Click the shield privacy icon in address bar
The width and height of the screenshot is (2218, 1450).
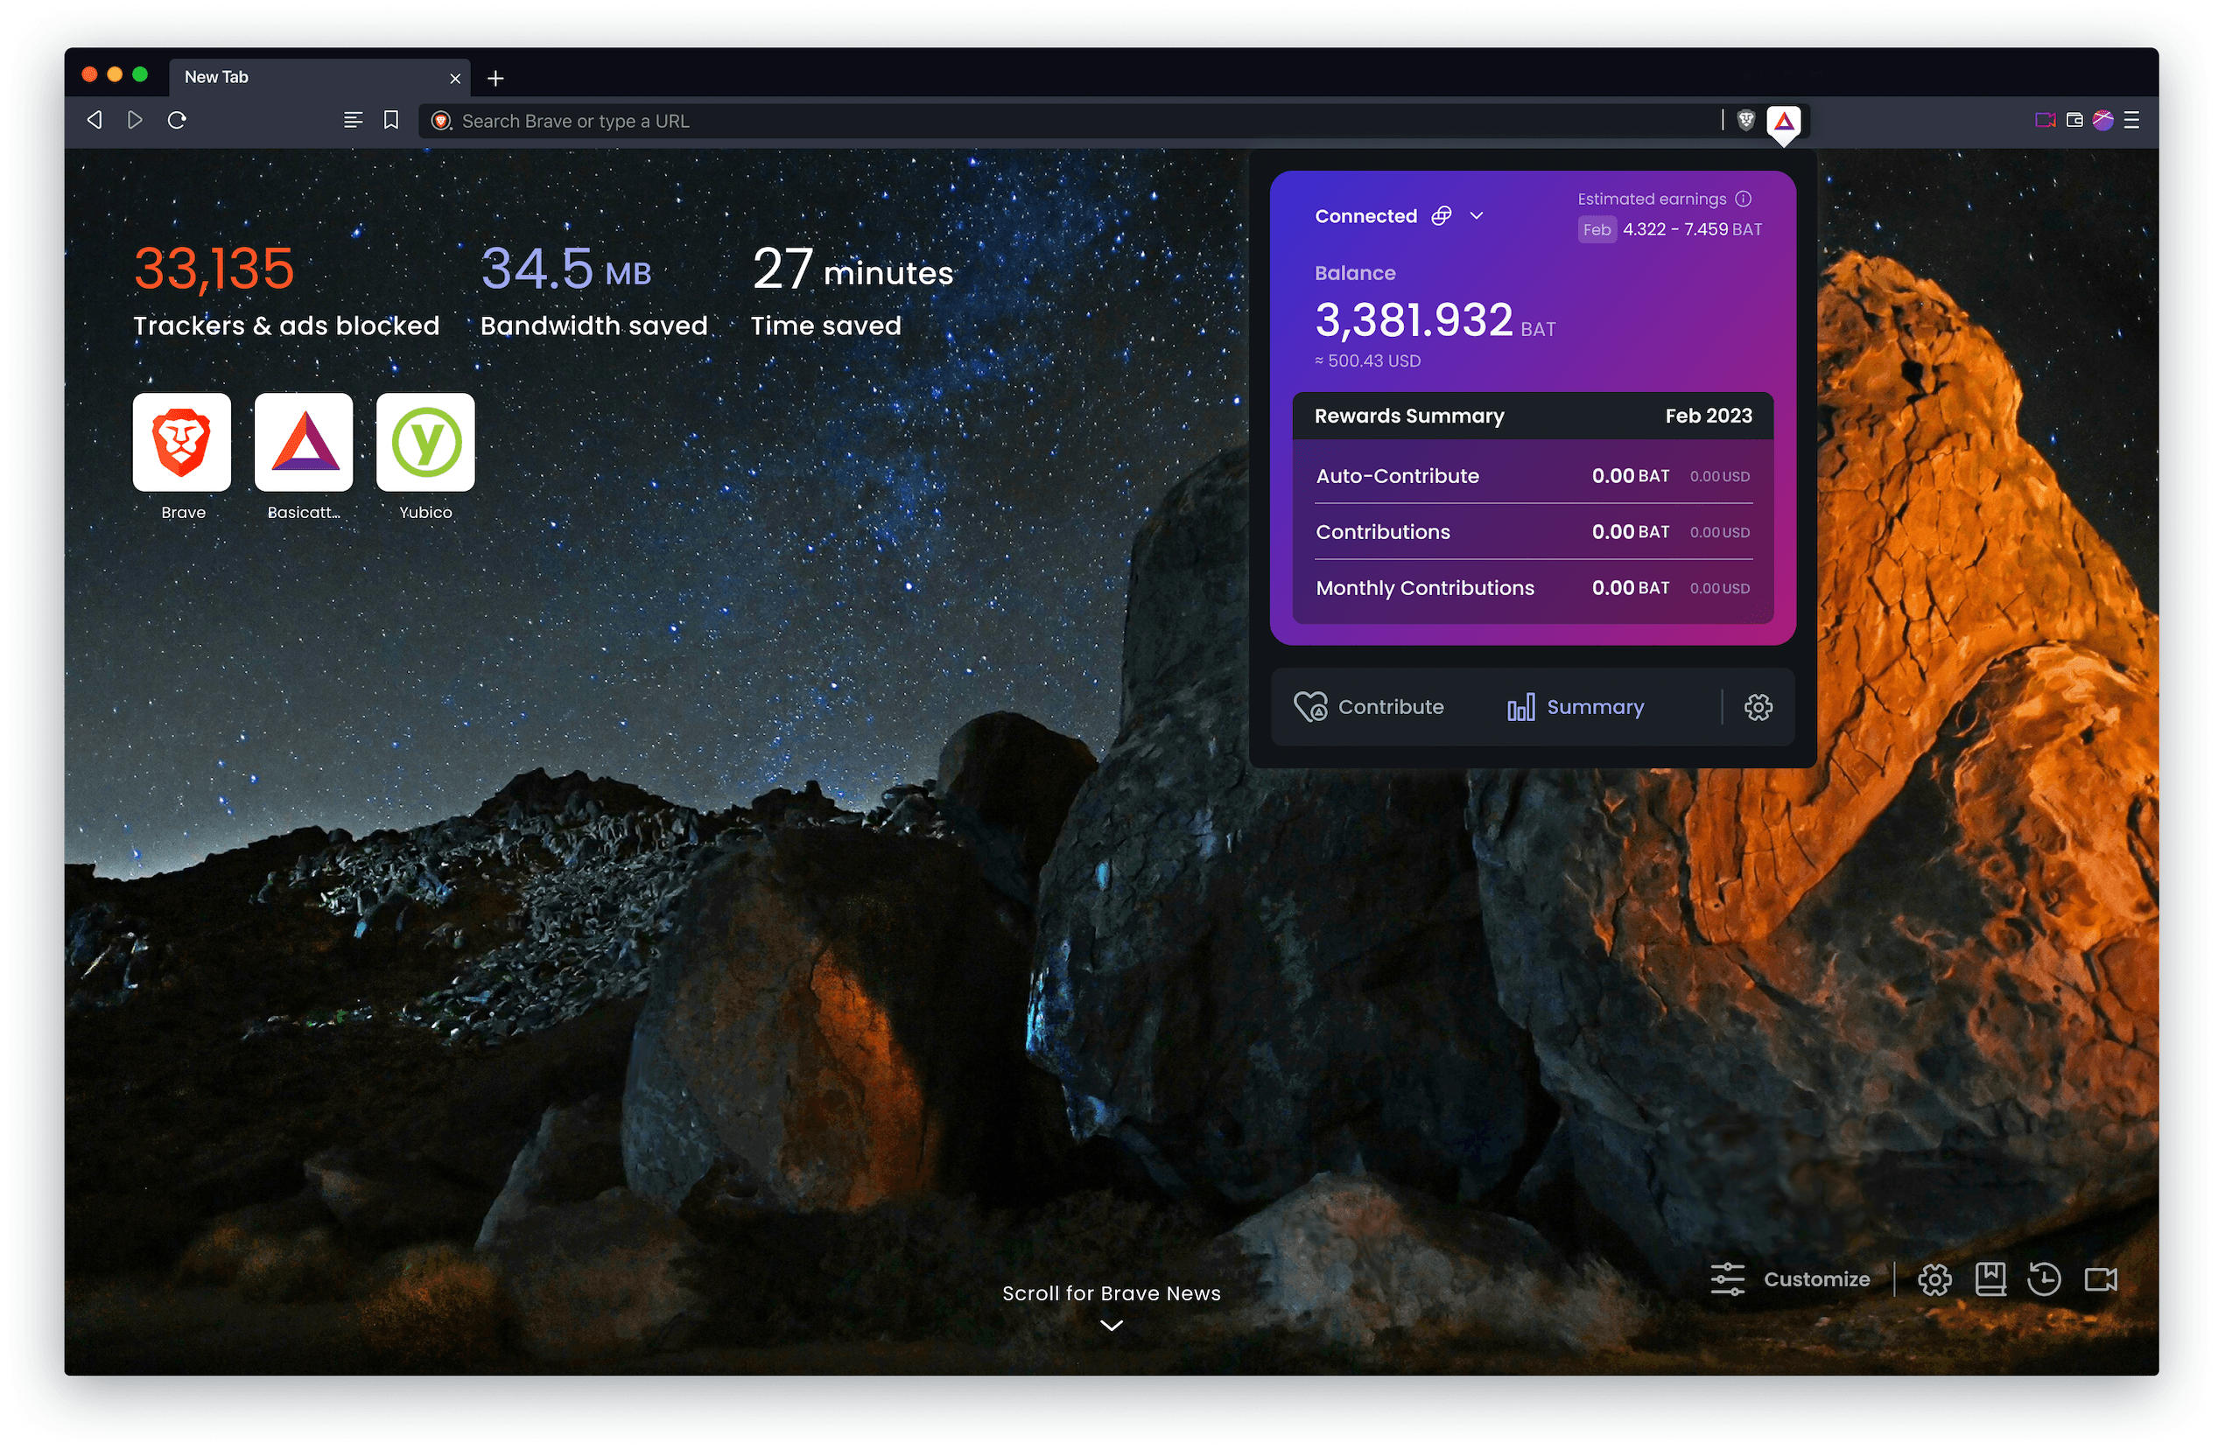point(1745,120)
